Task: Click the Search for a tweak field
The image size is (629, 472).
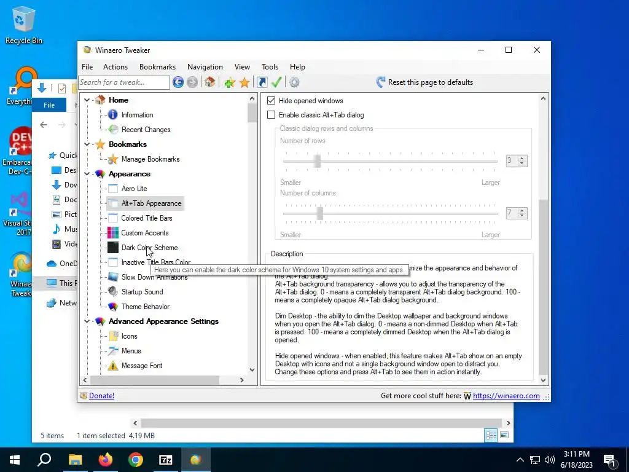Action: [124, 82]
